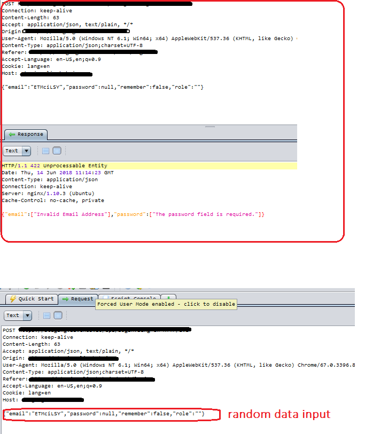The width and height of the screenshot is (388, 434).
Task: Click 'Cache-Control: no-cache, private' header line
Action: pos(53,200)
